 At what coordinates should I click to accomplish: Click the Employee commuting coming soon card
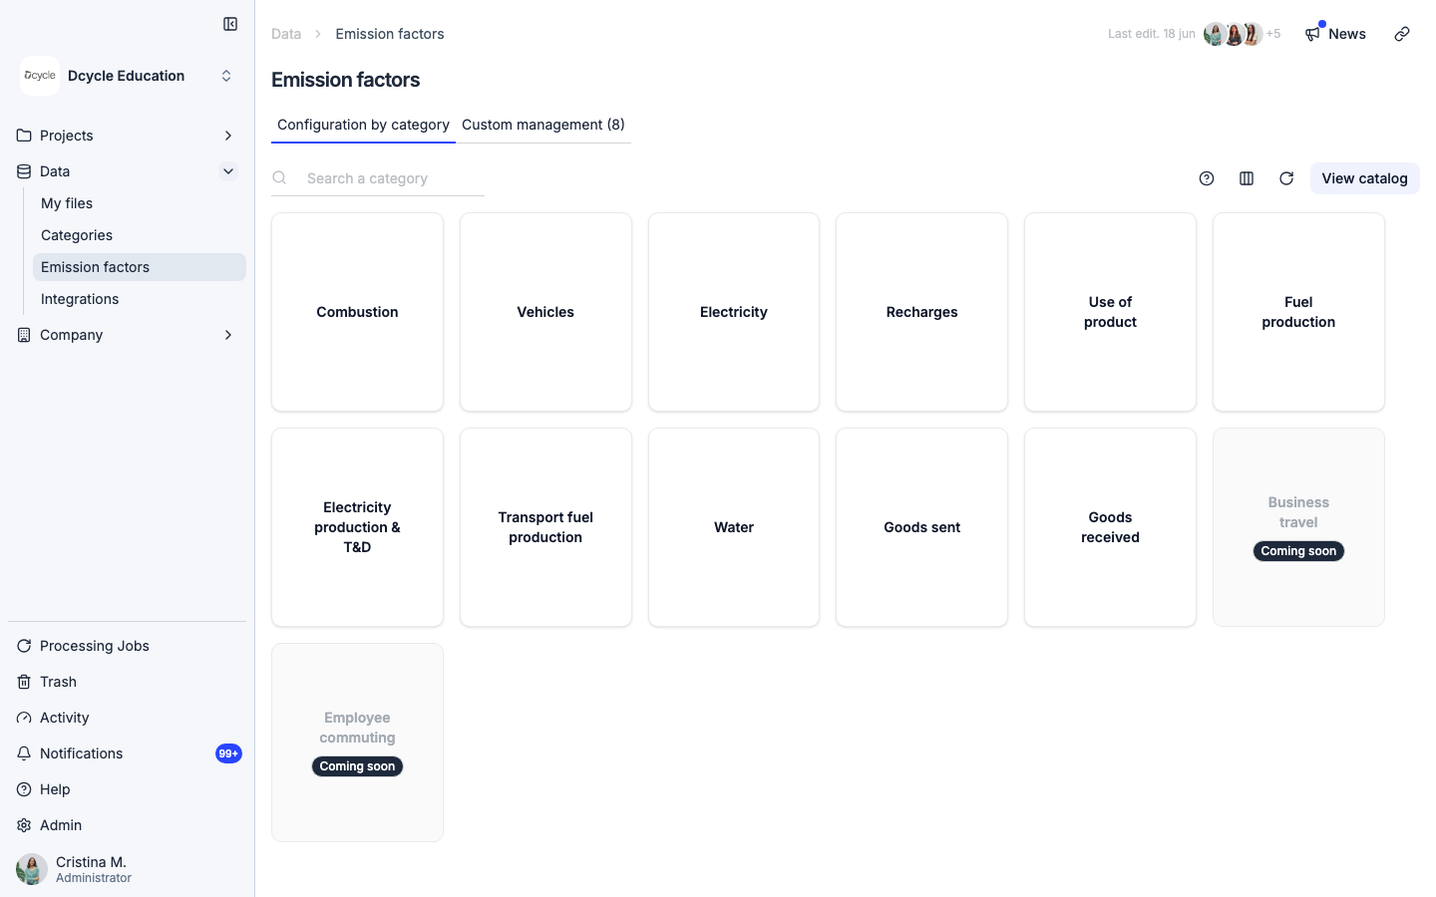click(x=357, y=743)
